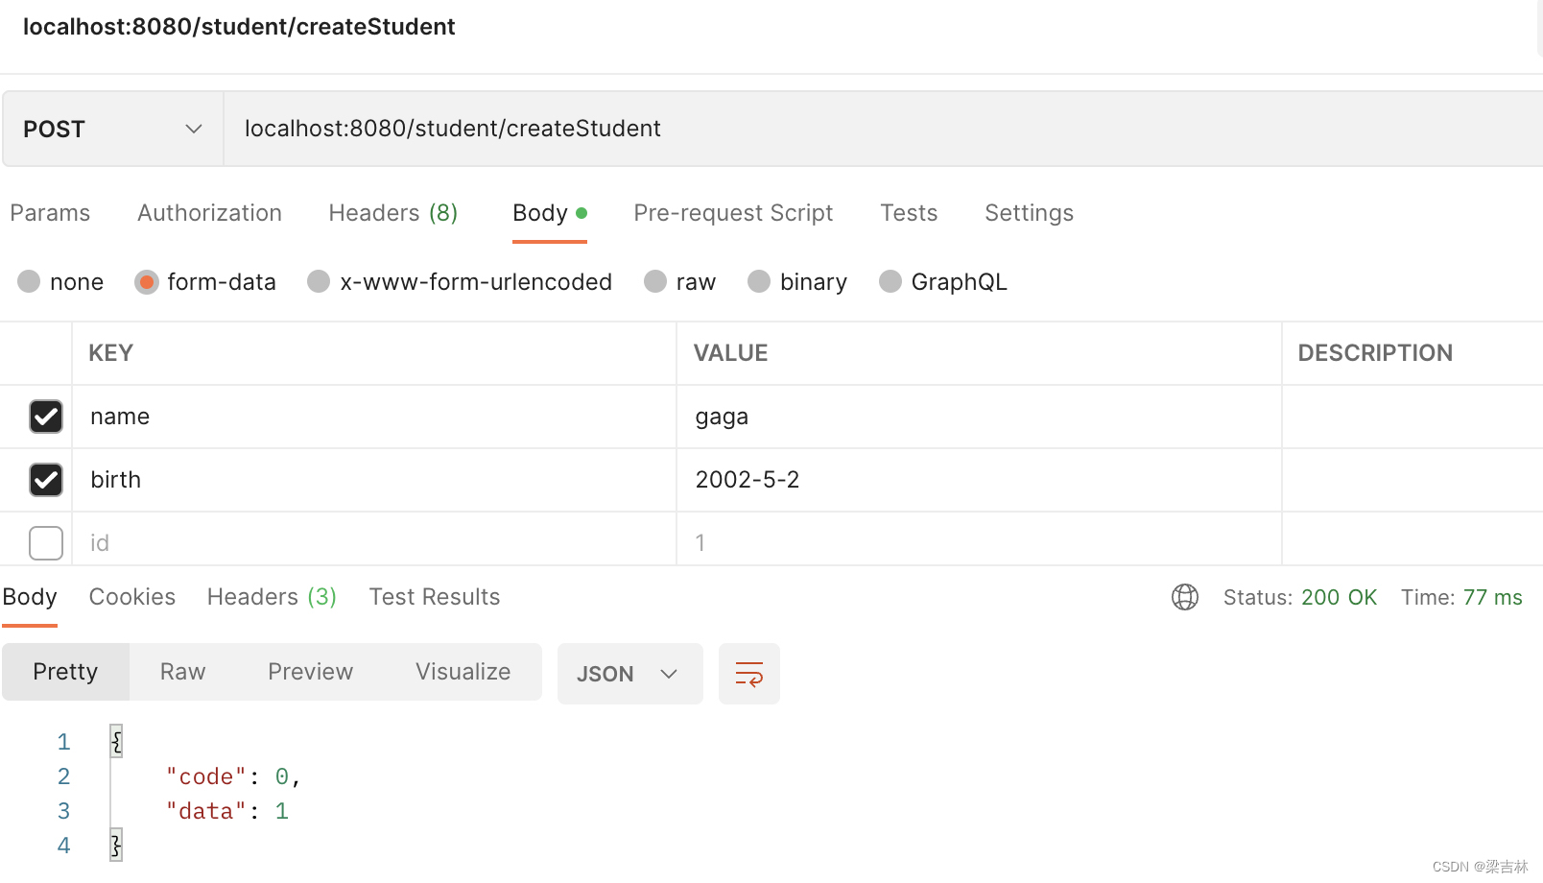Select the response Body tab

(x=30, y=597)
